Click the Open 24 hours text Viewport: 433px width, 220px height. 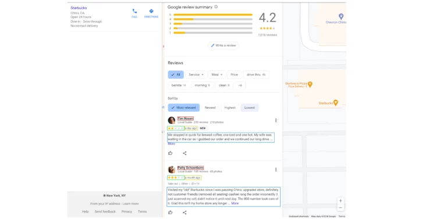pos(81,17)
